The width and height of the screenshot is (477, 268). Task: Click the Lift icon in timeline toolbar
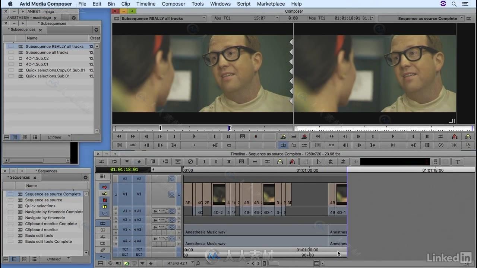tap(280, 162)
